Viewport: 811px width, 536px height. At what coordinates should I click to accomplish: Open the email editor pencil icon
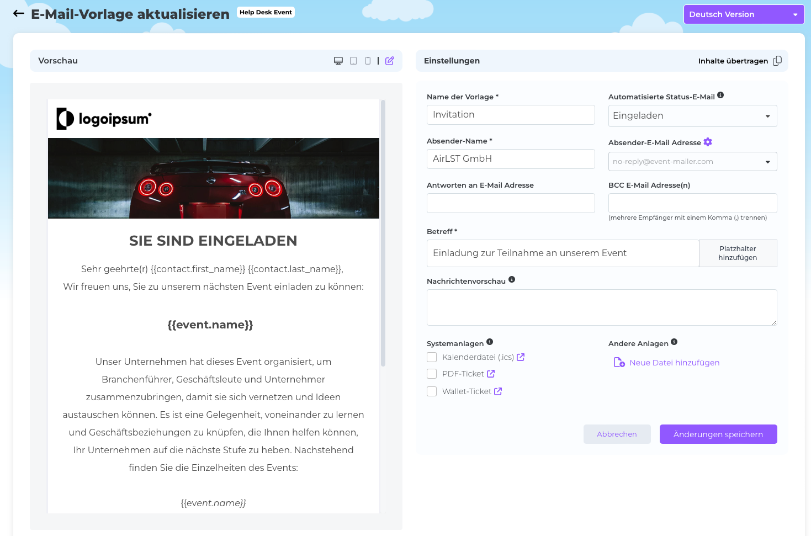[x=390, y=61]
